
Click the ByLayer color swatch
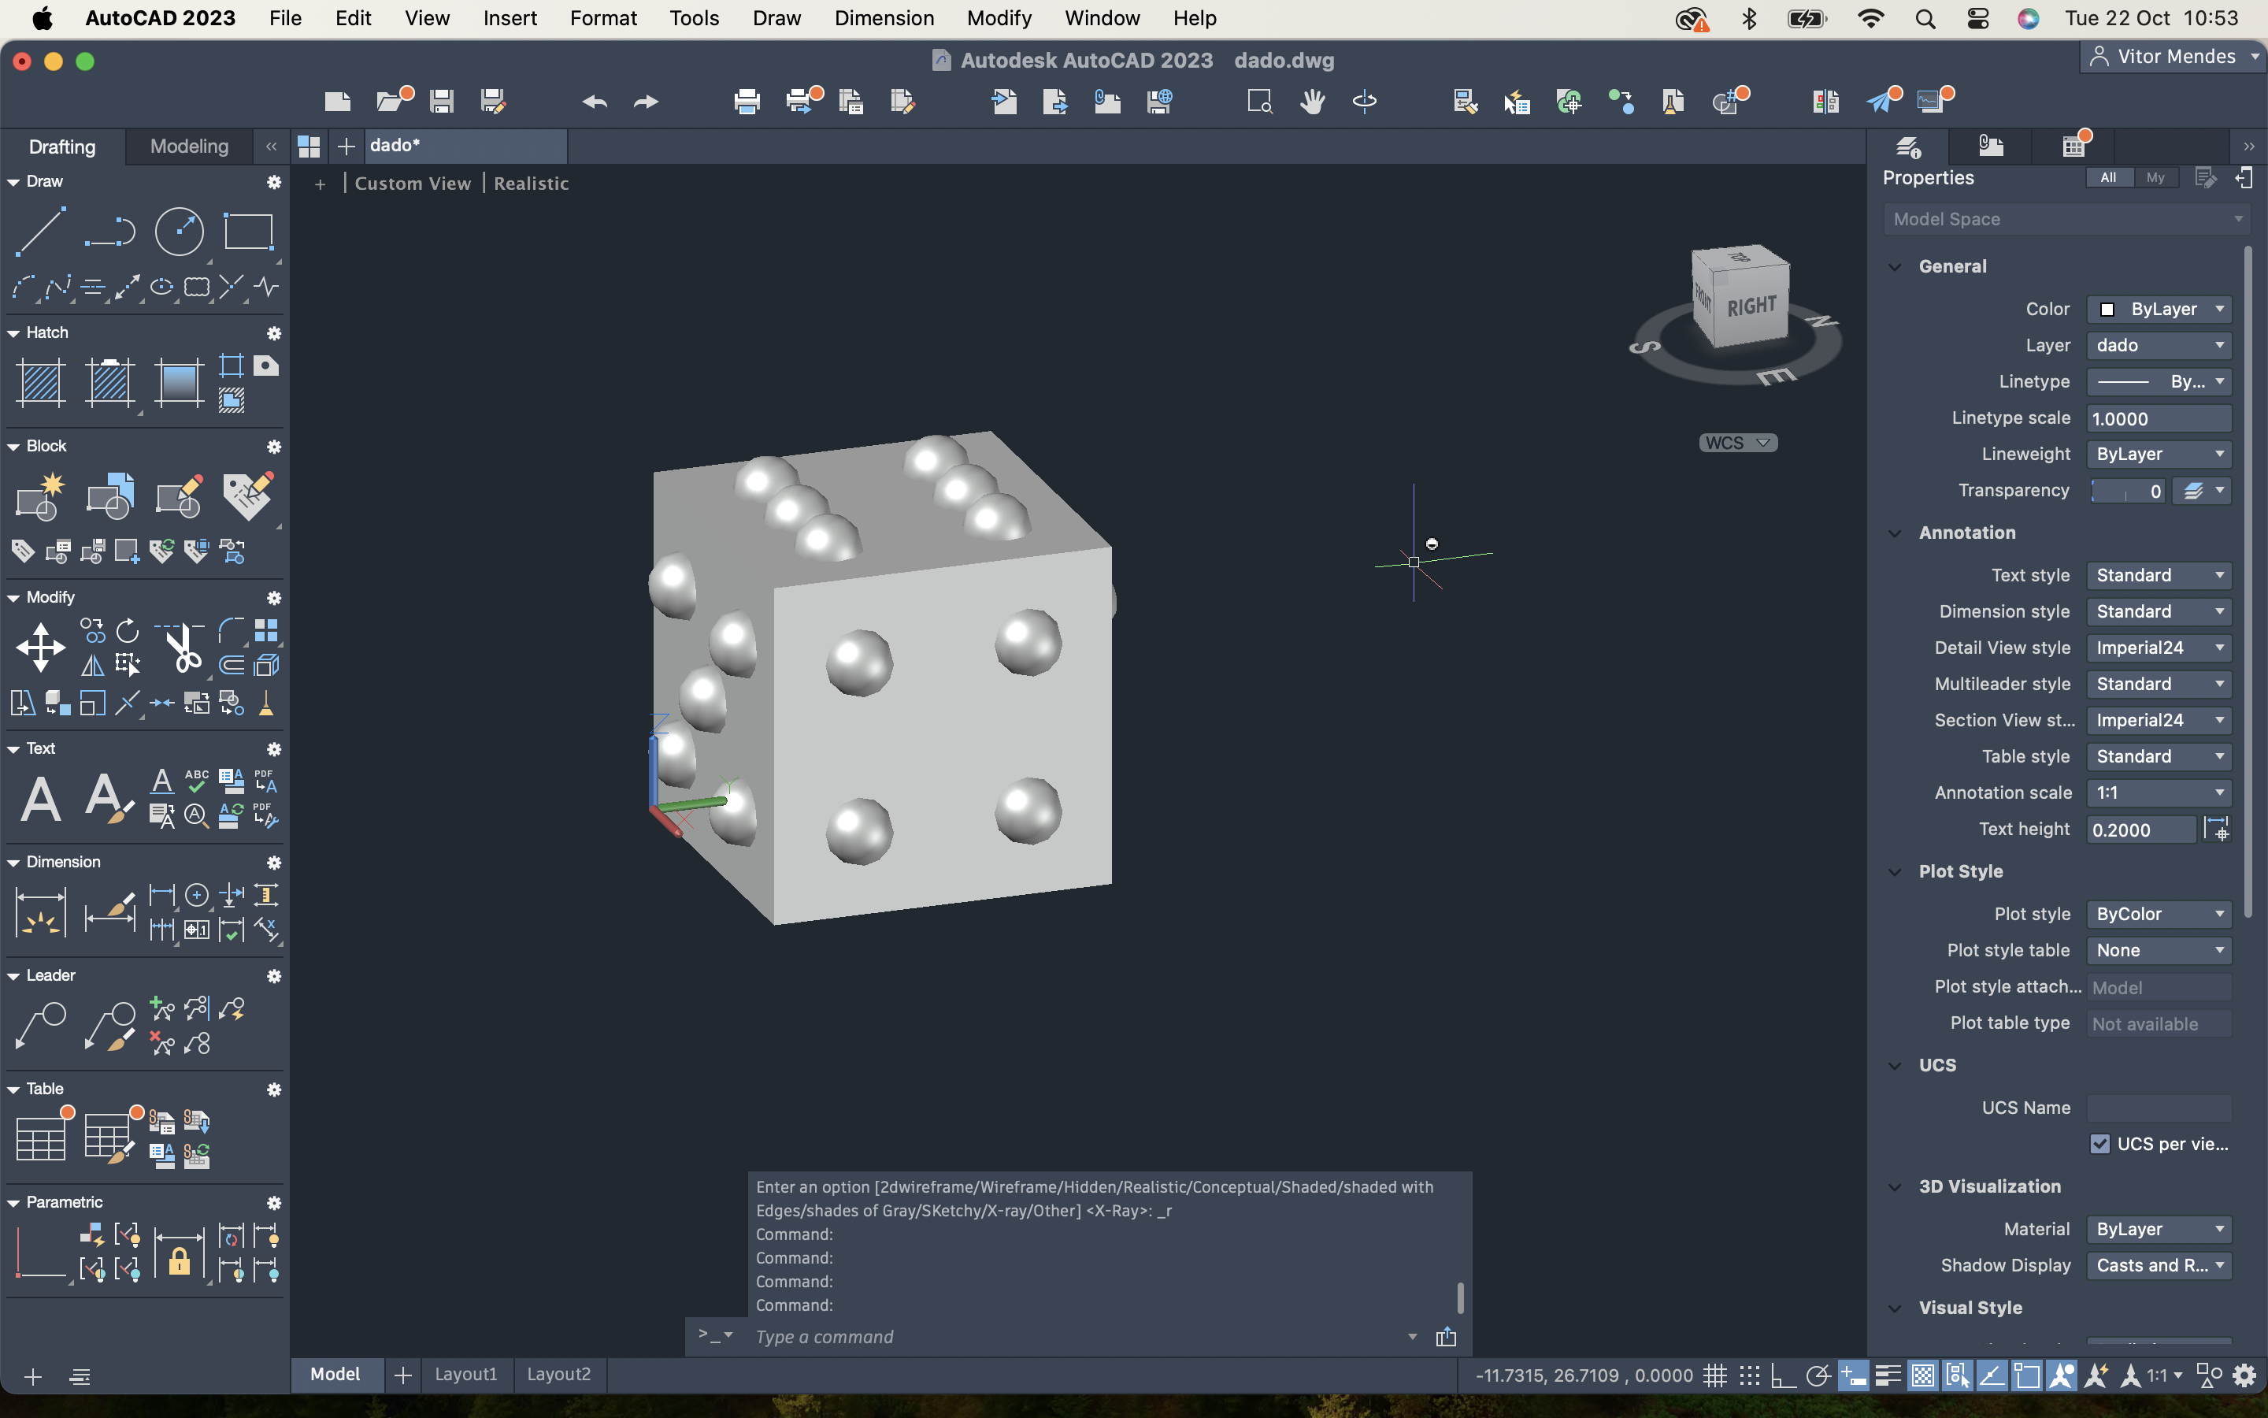point(2107,310)
